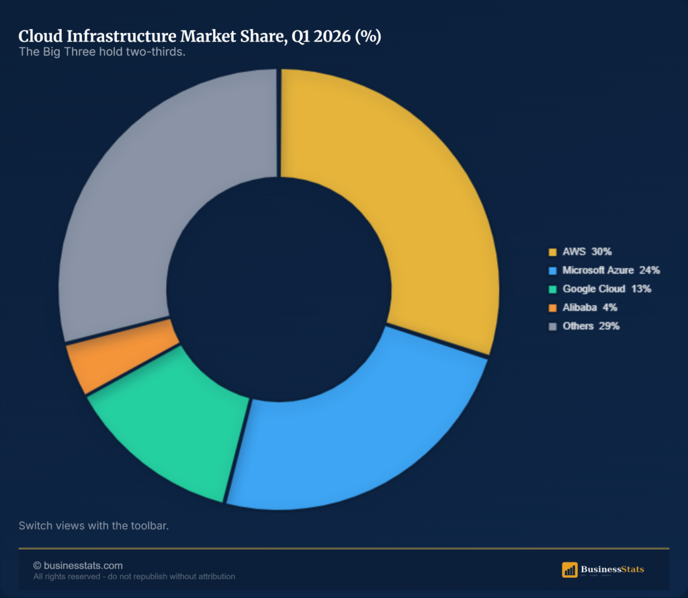Click the subtitle 'The Big Three hold two-thirds.'
This screenshot has width=688, height=598.
[x=102, y=52]
